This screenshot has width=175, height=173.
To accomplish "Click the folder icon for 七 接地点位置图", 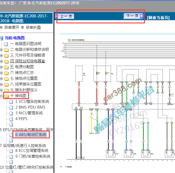I will (6, 79).
